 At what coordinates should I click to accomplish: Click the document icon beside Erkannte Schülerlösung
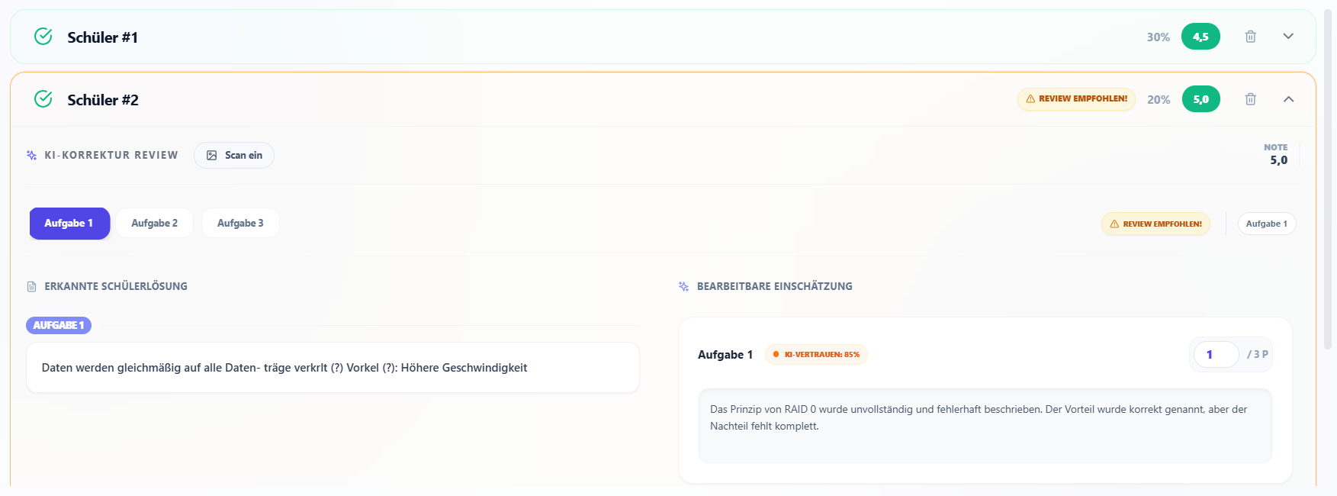(x=32, y=287)
